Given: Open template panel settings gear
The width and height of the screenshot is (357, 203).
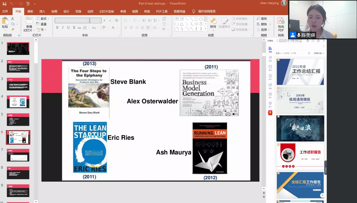Looking at the screenshot, I should (x=318, y=41).
